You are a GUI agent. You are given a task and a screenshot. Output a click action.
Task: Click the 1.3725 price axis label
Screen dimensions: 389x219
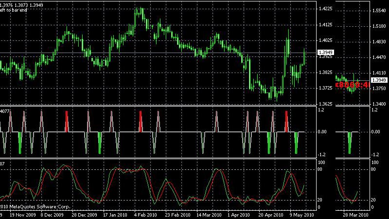pos(325,88)
